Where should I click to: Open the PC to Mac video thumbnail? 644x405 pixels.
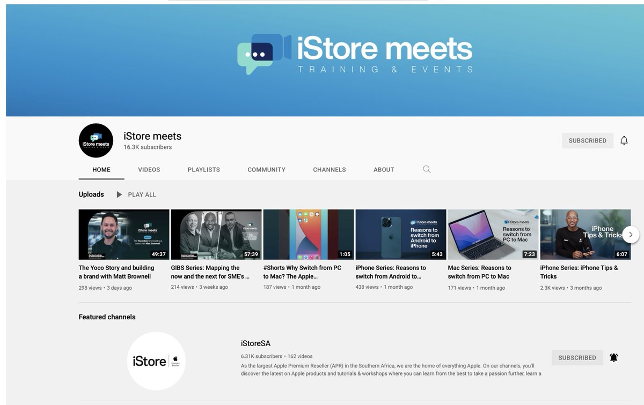(x=493, y=235)
